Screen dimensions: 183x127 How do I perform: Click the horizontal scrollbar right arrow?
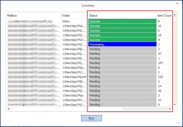coord(170,109)
